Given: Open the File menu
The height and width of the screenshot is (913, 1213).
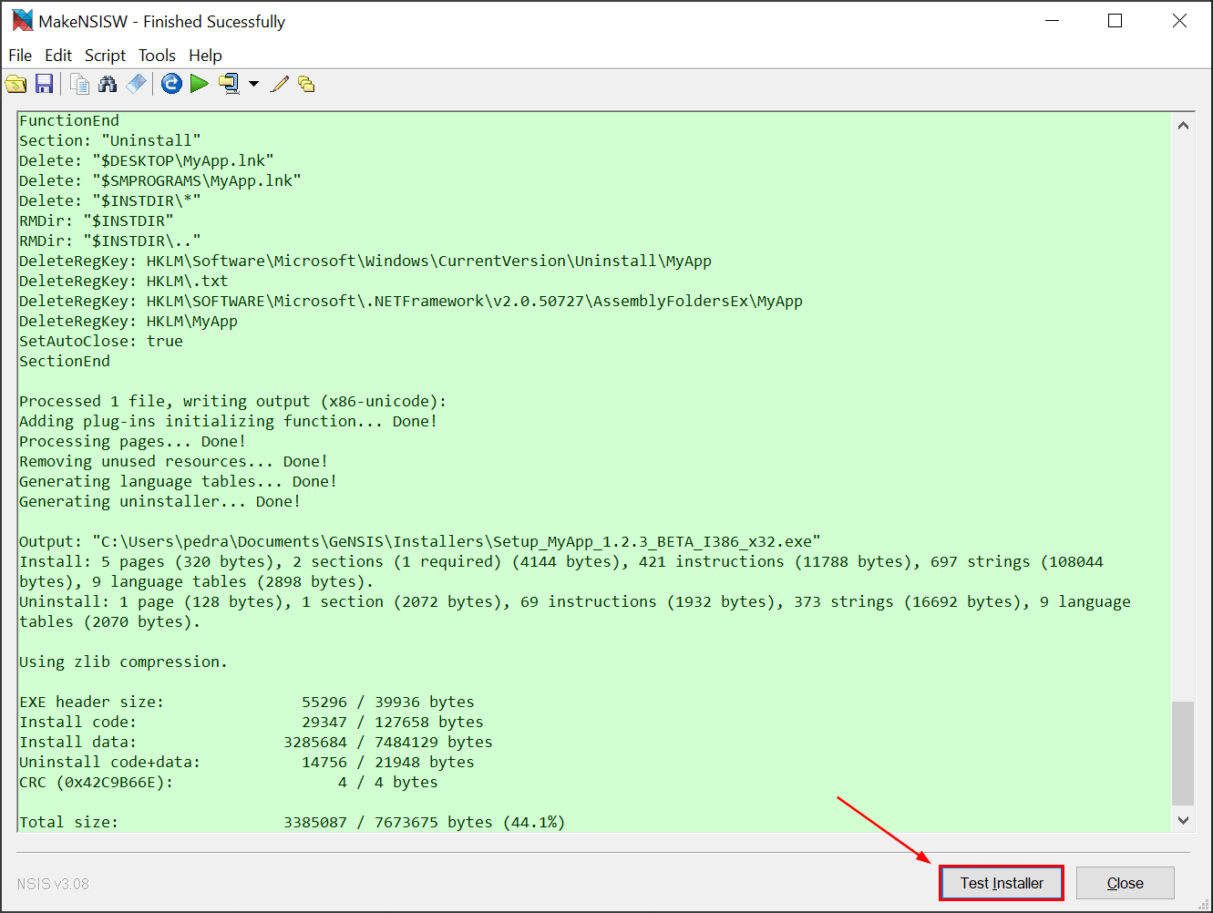Looking at the screenshot, I should (20, 56).
